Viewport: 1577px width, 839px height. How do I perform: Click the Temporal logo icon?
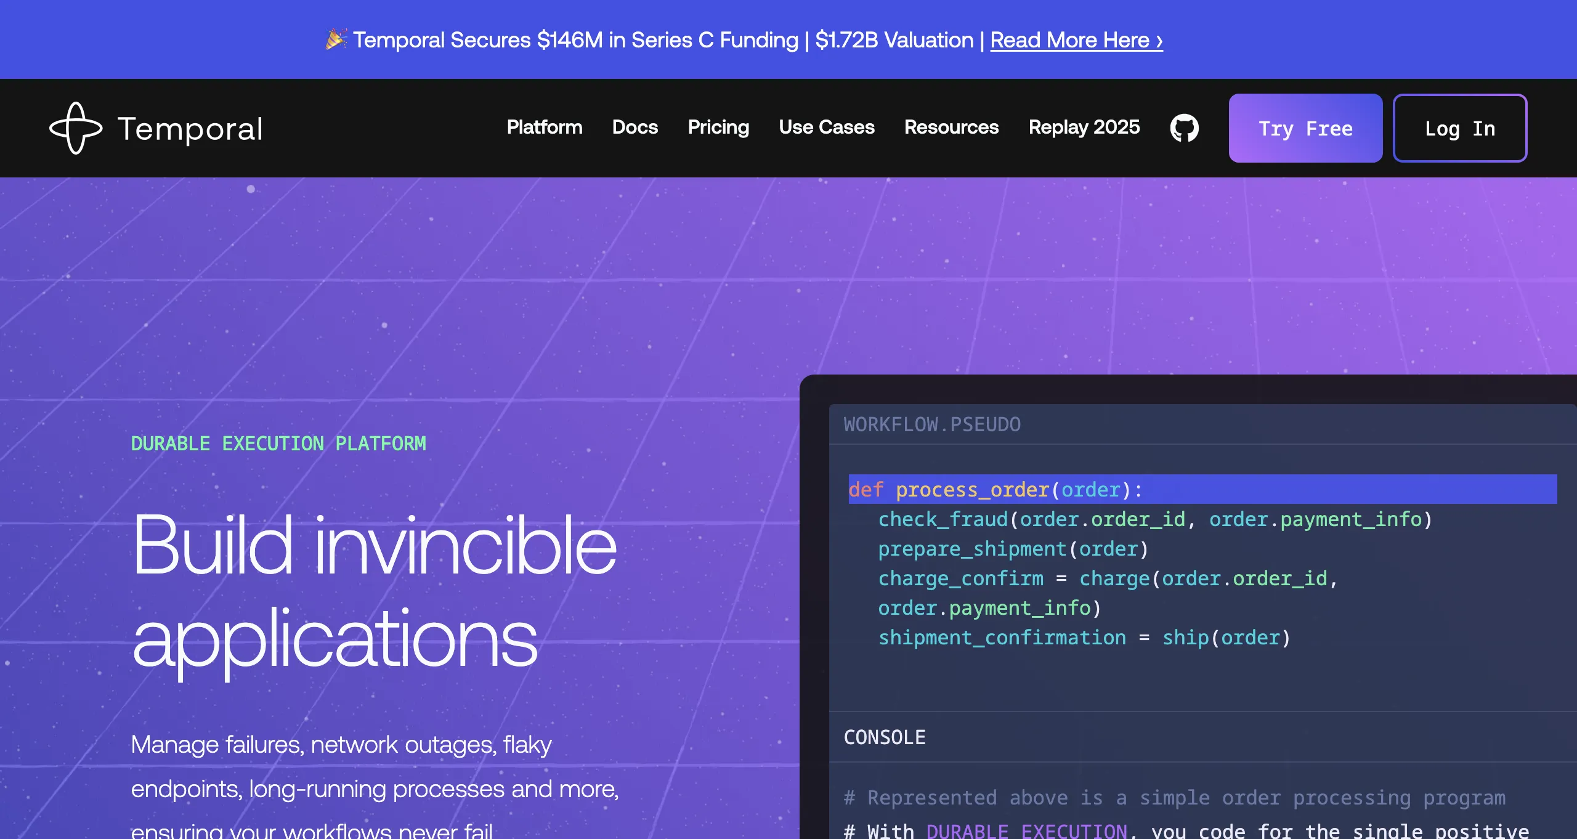(x=76, y=128)
